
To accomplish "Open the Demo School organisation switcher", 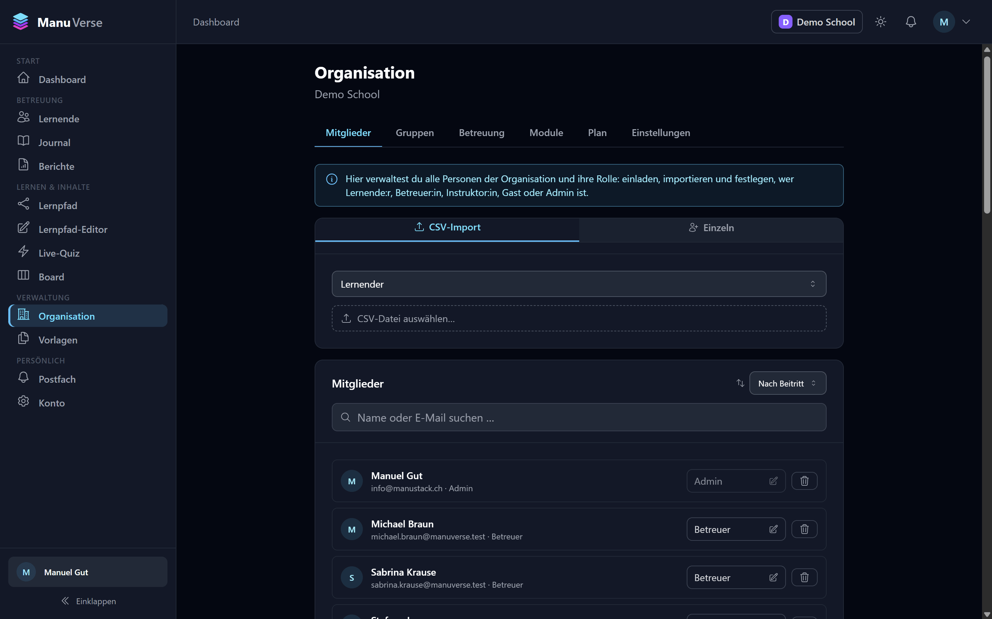I will (x=816, y=22).
